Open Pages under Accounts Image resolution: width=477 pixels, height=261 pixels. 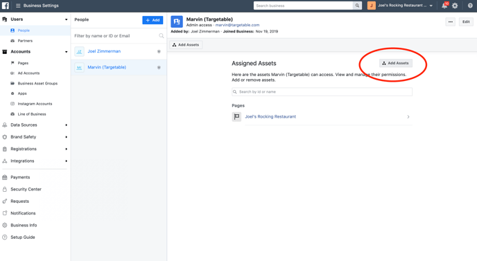click(23, 63)
